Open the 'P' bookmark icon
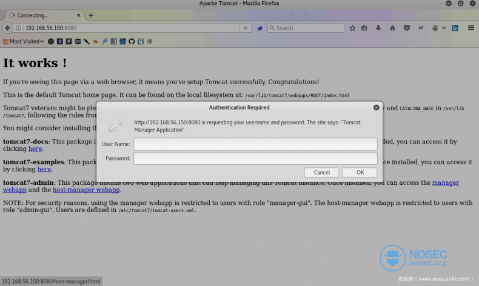This screenshot has width=479, height=286. tap(69, 42)
